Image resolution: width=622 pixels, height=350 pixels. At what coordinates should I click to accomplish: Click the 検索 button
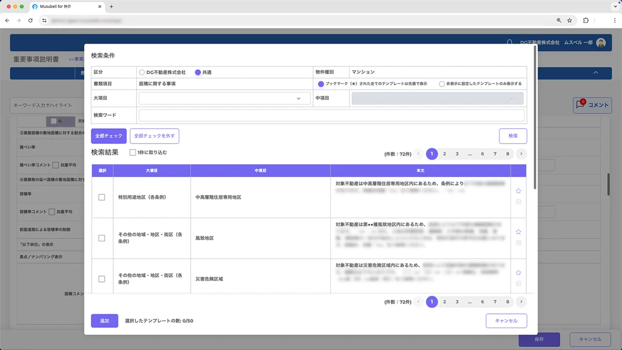pyautogui.click(x=513, y=136)
